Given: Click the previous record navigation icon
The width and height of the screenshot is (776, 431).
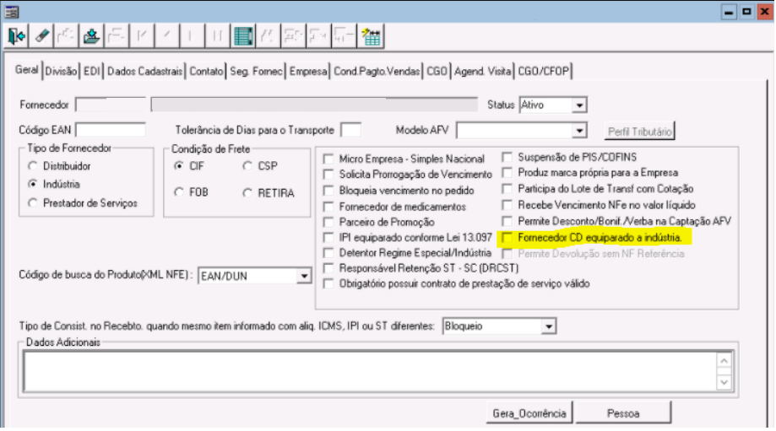Looking at the screenshot, I should [x=167, y=36].
